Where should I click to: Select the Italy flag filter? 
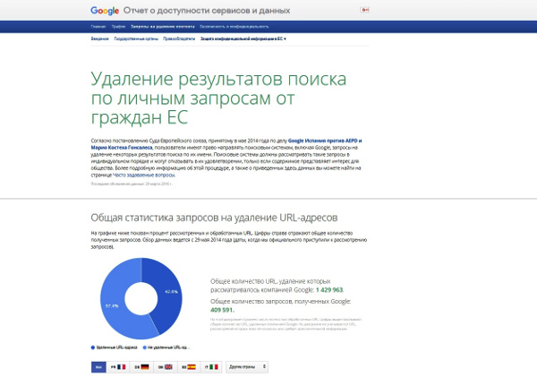click(211, 367)
